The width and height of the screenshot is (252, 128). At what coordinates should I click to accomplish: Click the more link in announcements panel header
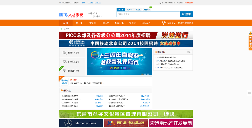click(x=189, y=52)
